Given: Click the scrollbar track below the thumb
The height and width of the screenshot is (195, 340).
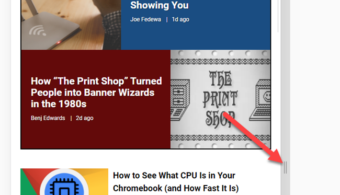Looking at the screenshot, I should 278,97.
